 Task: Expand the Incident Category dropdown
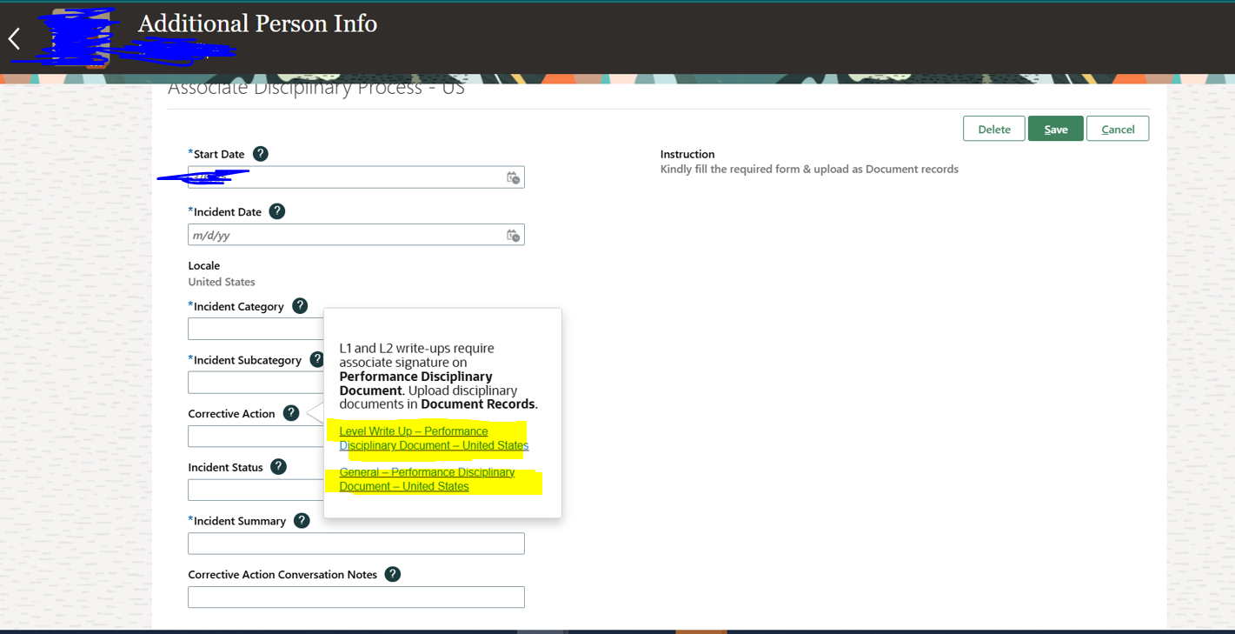pos(252,328)
